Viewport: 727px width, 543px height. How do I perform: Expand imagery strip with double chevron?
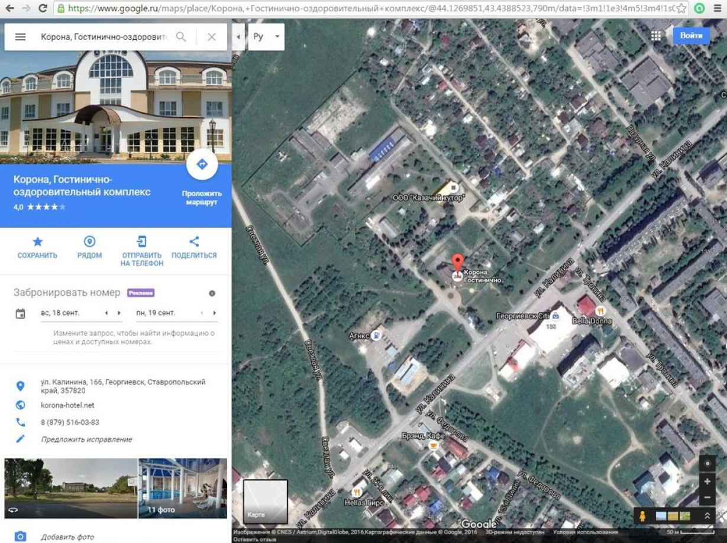click(707, 516)
